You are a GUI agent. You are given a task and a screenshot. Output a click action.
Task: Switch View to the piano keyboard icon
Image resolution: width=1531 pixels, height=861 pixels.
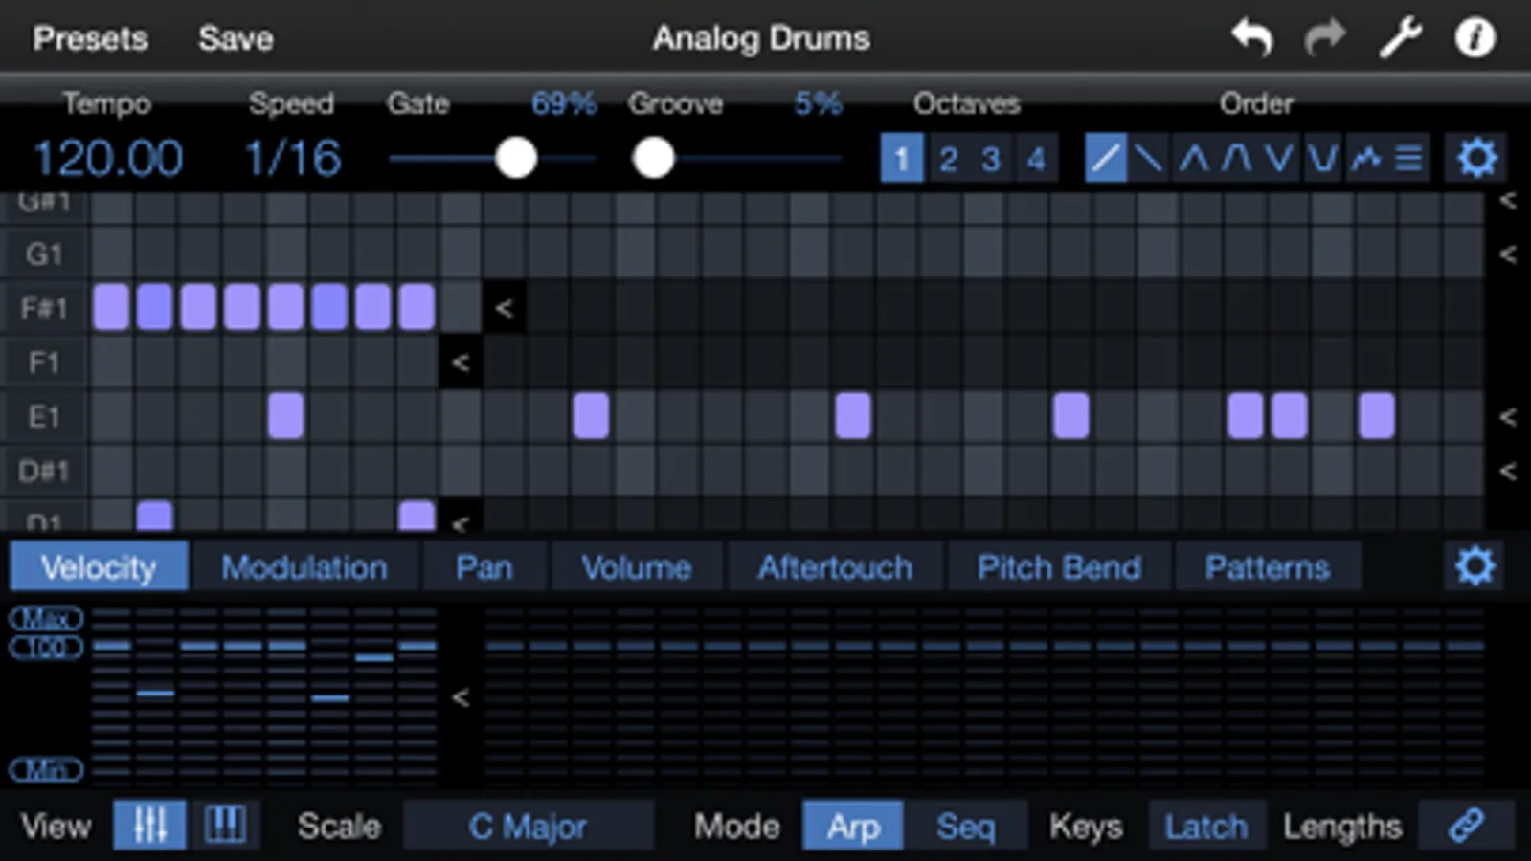(x=225, y=825)
